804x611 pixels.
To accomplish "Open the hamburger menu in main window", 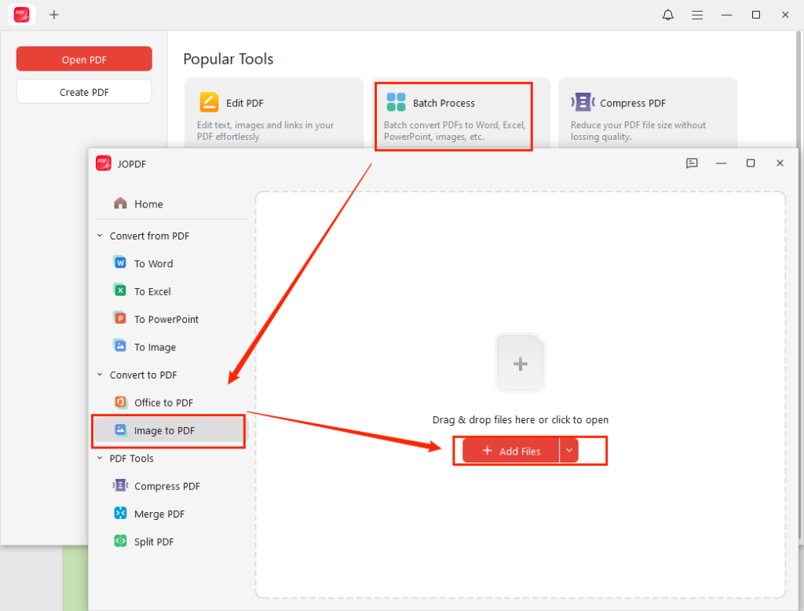I will coord(697,15).
